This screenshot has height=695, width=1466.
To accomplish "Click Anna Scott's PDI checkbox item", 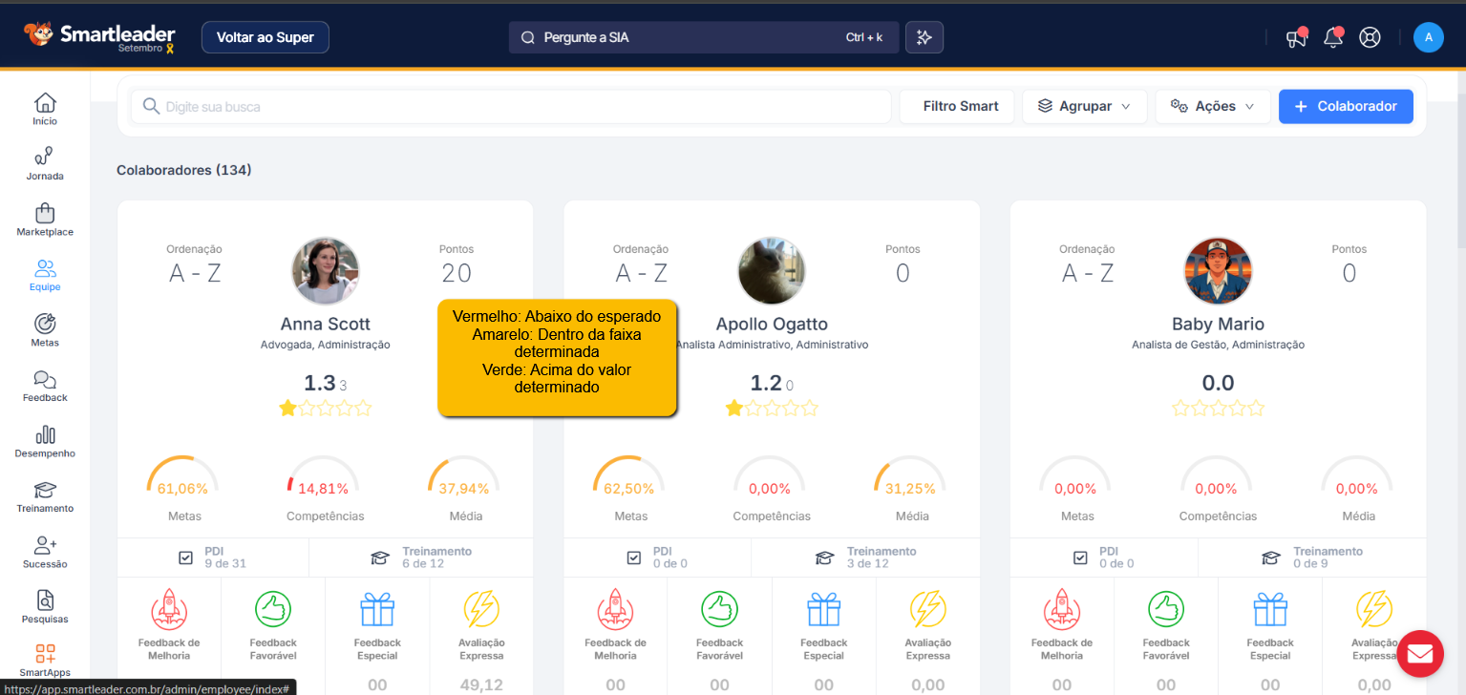I will 213,558.
